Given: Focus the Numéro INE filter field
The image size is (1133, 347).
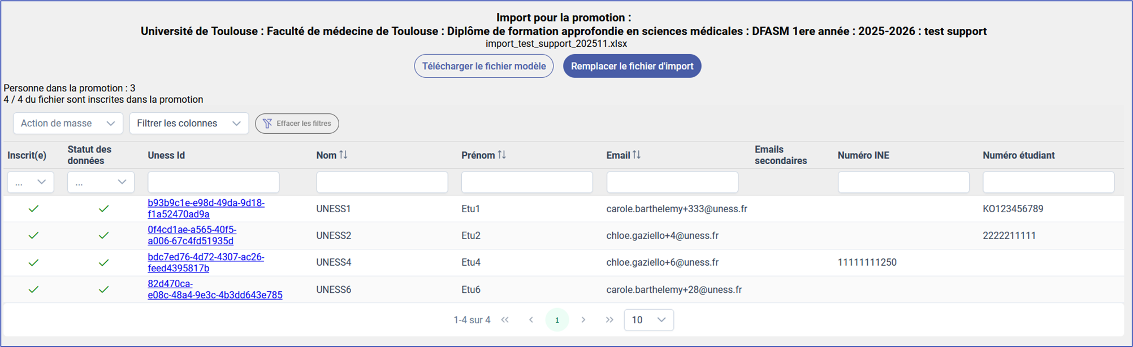Looking at the screenshot, I should coord(903,182).
